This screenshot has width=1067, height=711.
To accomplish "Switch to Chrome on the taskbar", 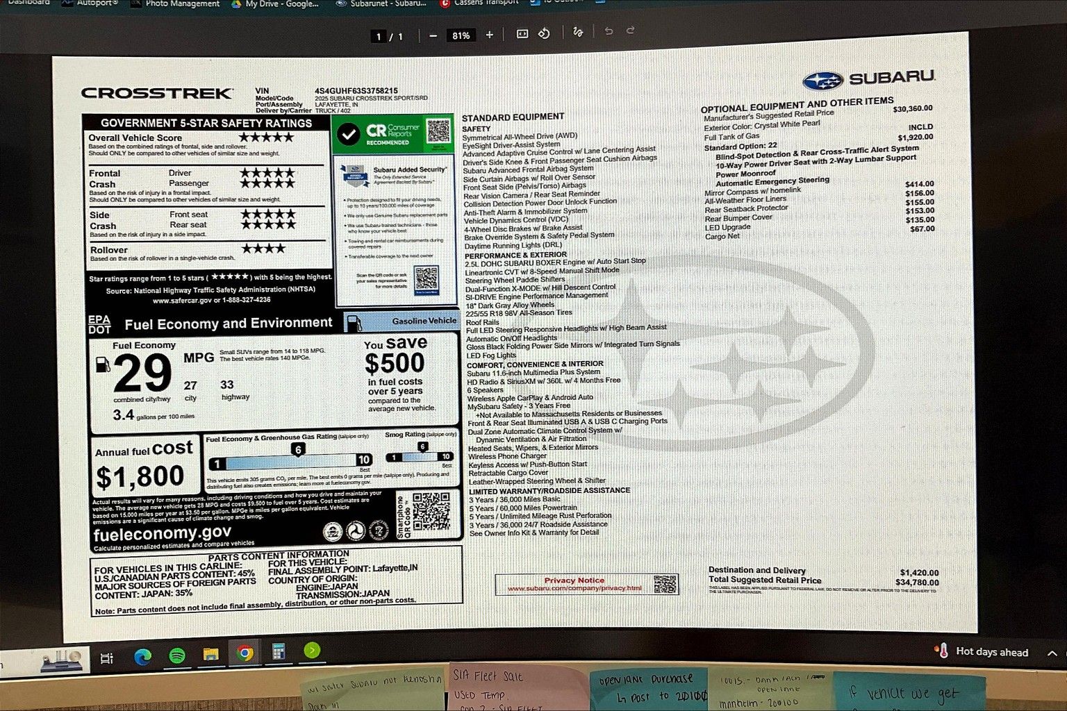I will (x=245, y=653).
